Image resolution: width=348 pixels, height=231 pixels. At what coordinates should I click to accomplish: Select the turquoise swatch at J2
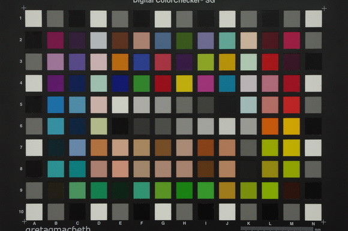227,41
